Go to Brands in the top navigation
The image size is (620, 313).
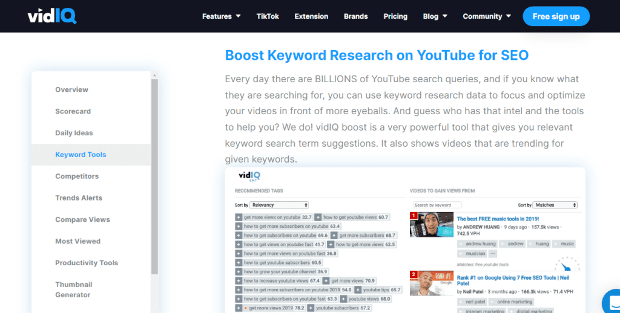pyautogui.click(x=356, y=16)
